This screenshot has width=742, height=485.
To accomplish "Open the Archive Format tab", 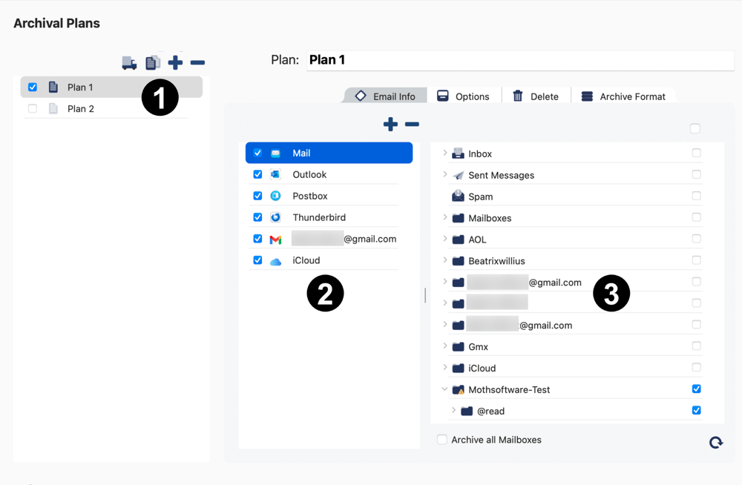I will click(623, 96).
